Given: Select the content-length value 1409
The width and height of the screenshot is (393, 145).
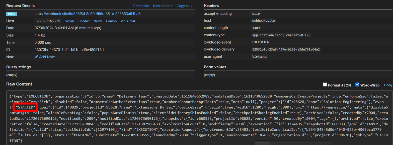Looking at the screenshot, I should pyautogui.click(x=256, y=28).
